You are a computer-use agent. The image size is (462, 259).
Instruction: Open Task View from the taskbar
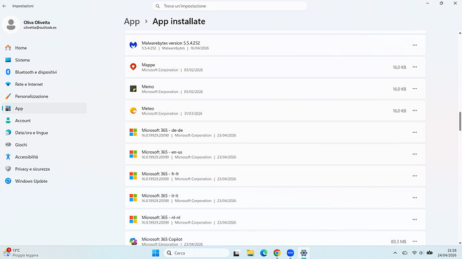[x=236, y=253]
